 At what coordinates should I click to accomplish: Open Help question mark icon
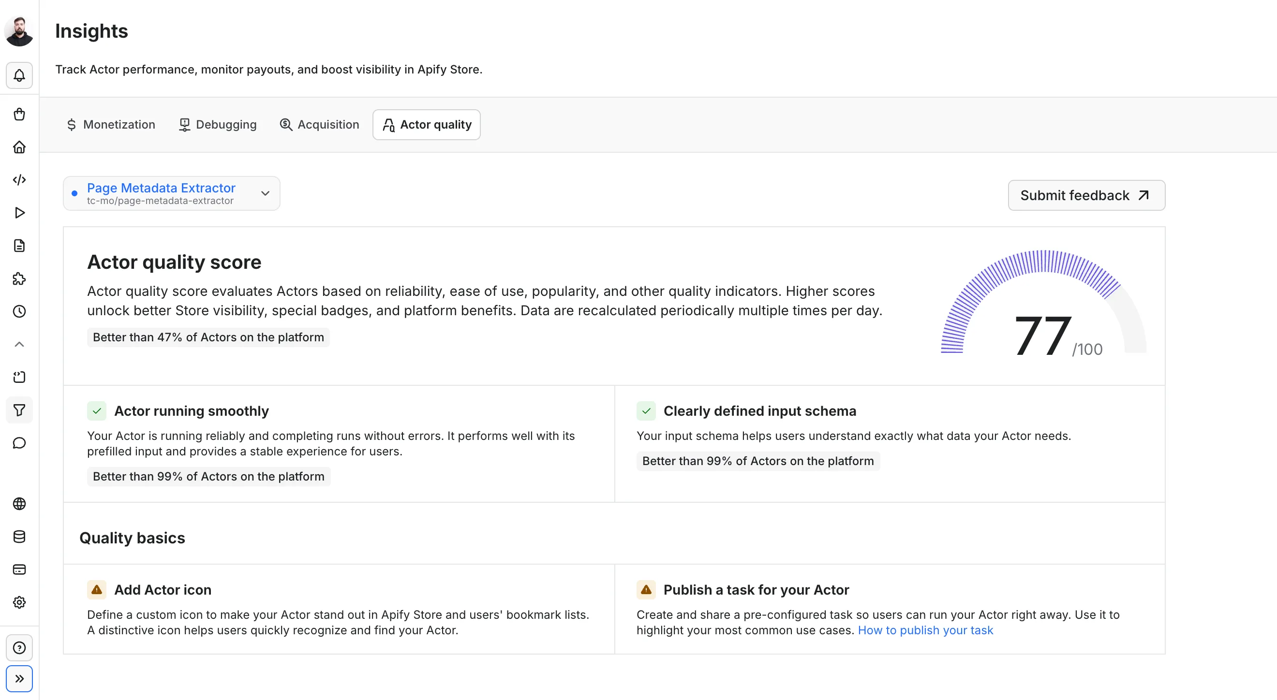19,648
